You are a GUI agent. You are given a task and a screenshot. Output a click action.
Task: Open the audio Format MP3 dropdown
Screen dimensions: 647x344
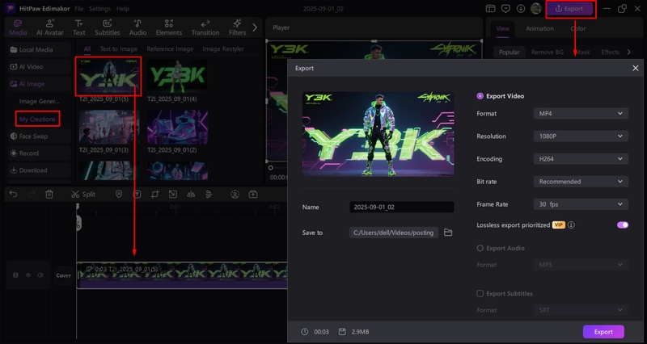coord(581,265)
